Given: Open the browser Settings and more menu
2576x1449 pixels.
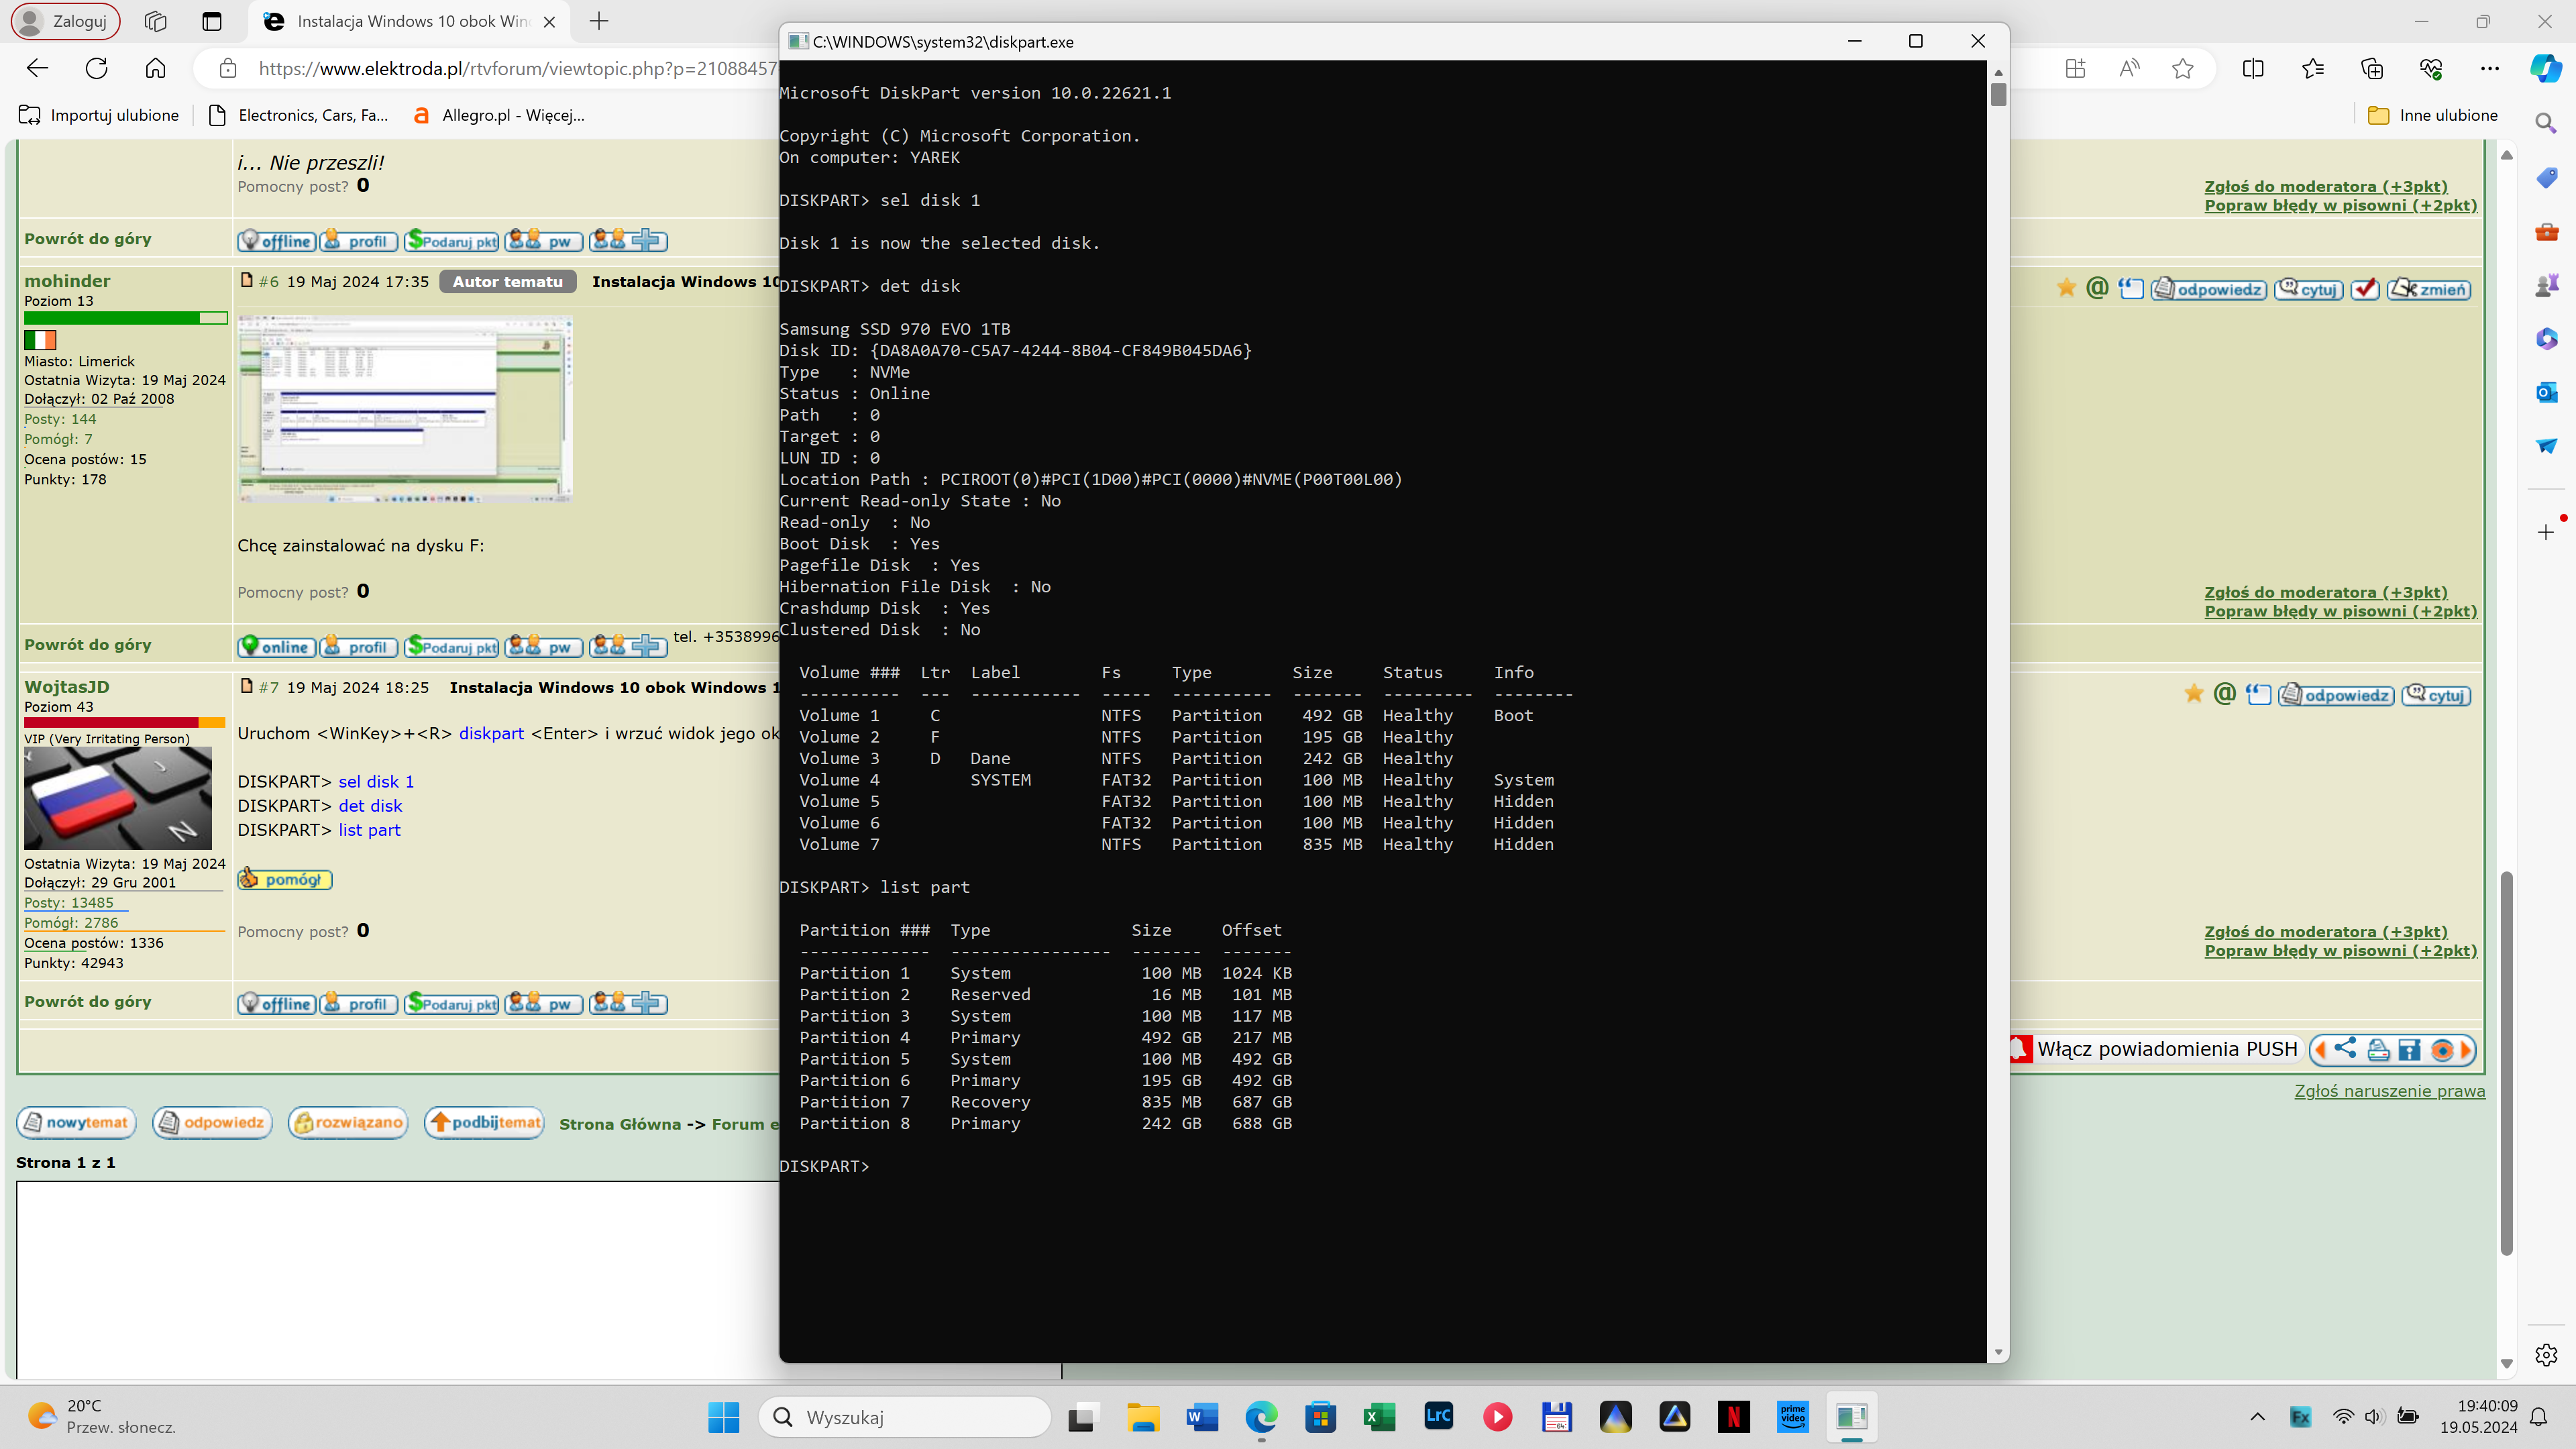Looking at the screenshot, I should tap(2490, 68).
